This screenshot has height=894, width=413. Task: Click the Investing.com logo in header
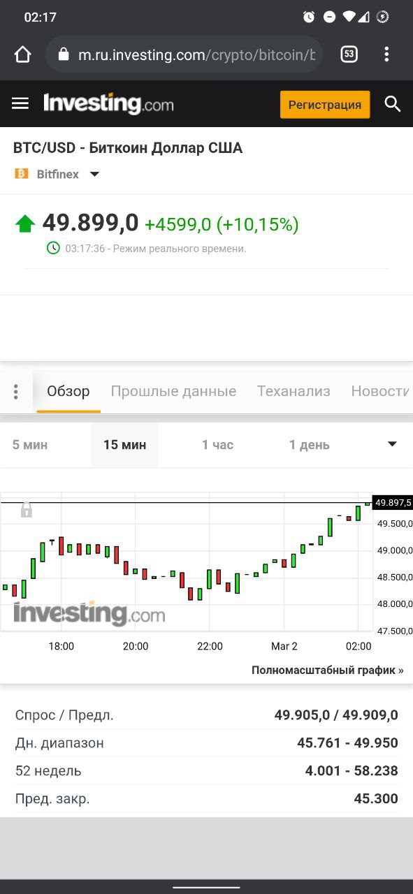click(108, 103)
